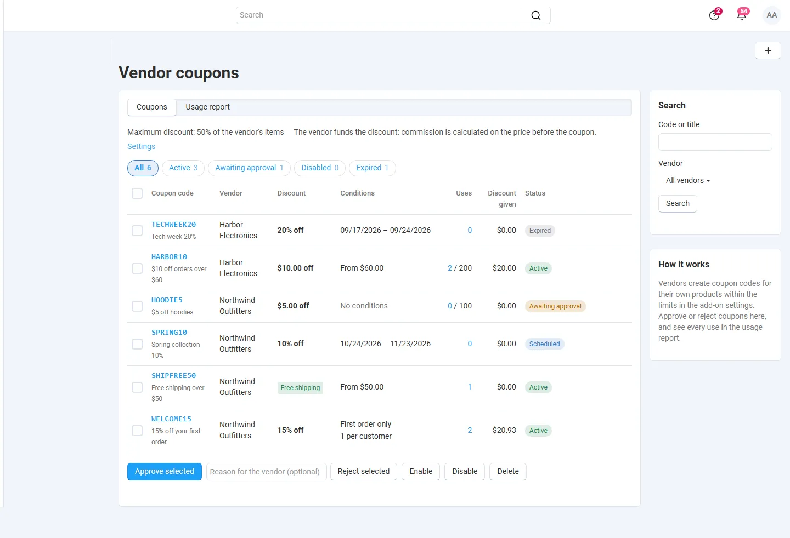Open the Settings link

point(141,146)
